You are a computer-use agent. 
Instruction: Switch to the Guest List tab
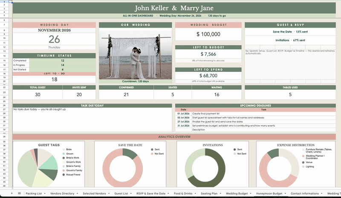[x=121, y=193]
